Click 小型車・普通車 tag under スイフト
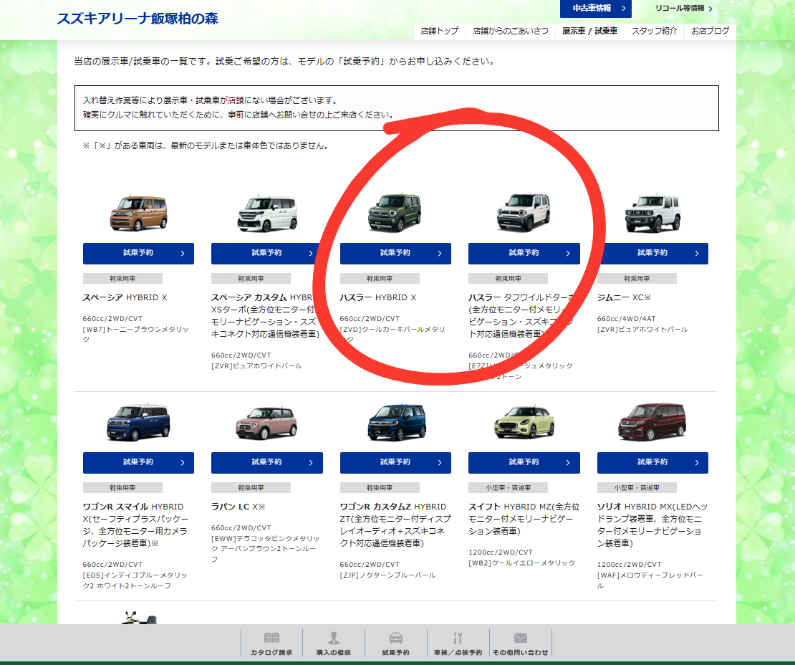This screenshot has height=665, width=795. click(x=508, y=487)
